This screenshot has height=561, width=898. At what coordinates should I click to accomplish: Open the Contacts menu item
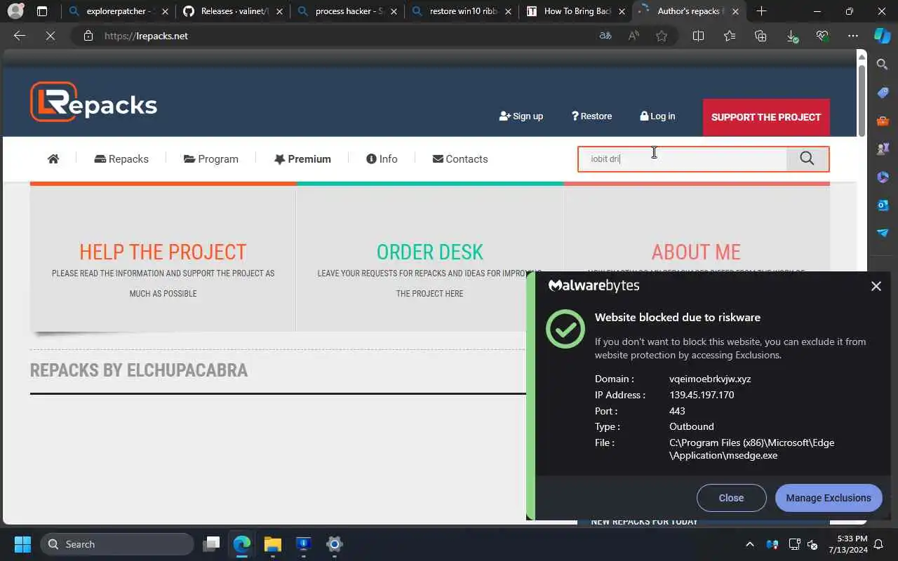point(460,159)
